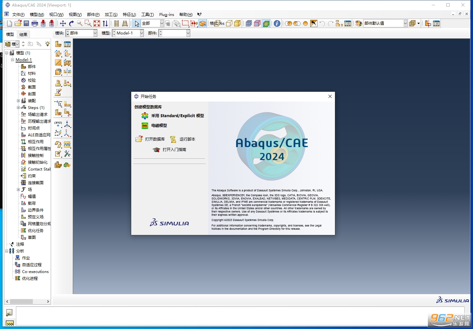
Task: Open the Plug-ins menu
Action: tap(167, 15)
